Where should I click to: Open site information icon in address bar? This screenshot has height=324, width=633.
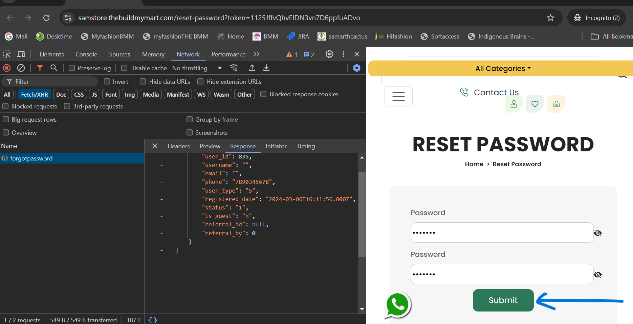pos(68,18)
